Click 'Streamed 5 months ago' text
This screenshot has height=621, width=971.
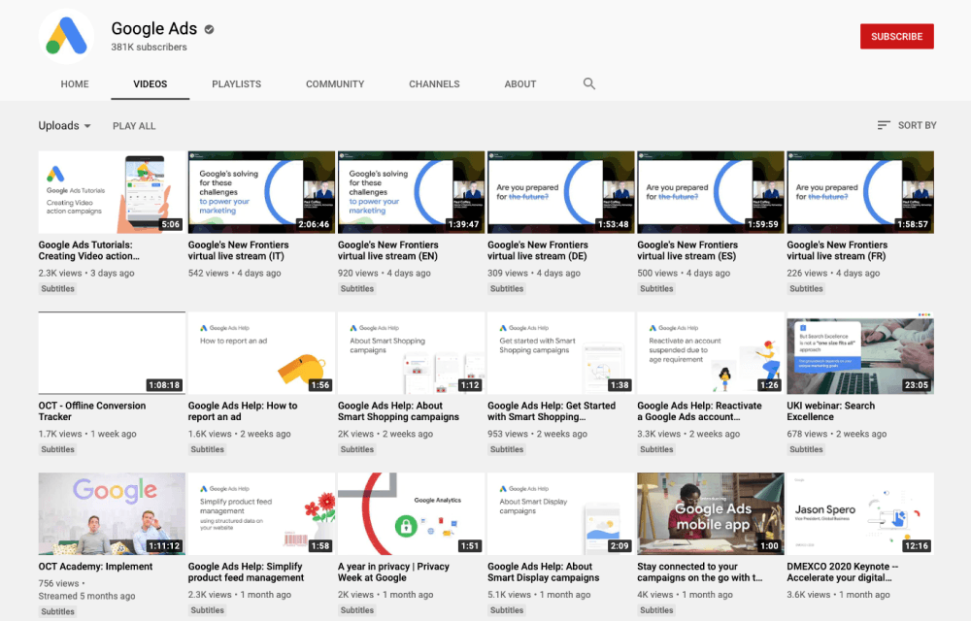(x=86, y=597)
